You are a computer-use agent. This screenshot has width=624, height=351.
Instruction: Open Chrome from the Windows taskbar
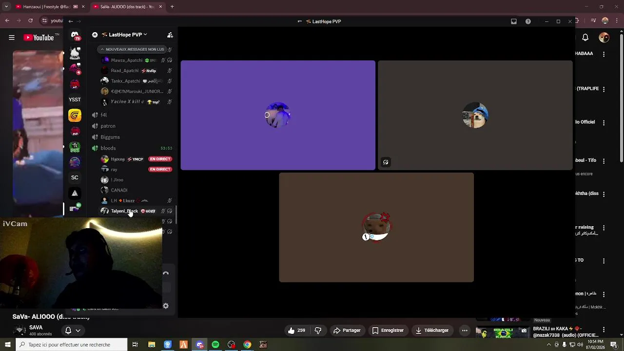pyautogui.click(x=247, y=345)
